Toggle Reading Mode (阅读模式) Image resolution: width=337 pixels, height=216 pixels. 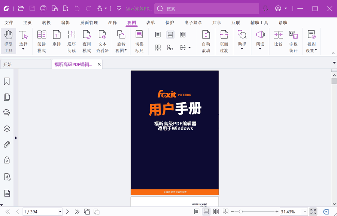42,41
